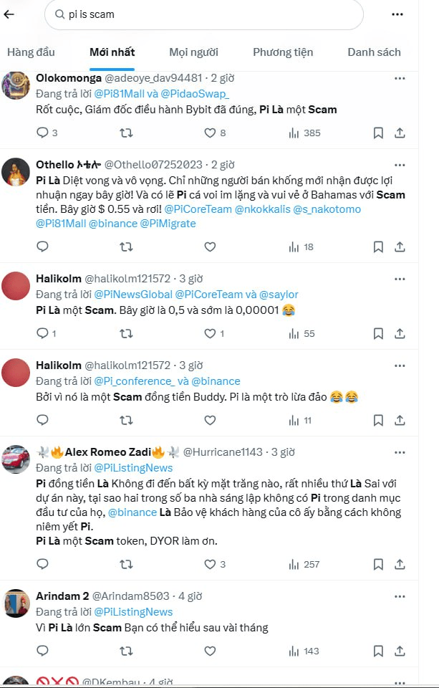Like Olokomonga's tweet with 8 likes
The width and height of the screenshot is (439, 688).
[x=210, y=133]
